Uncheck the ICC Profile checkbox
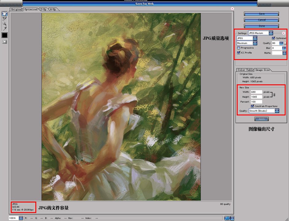 click(239, 53)
